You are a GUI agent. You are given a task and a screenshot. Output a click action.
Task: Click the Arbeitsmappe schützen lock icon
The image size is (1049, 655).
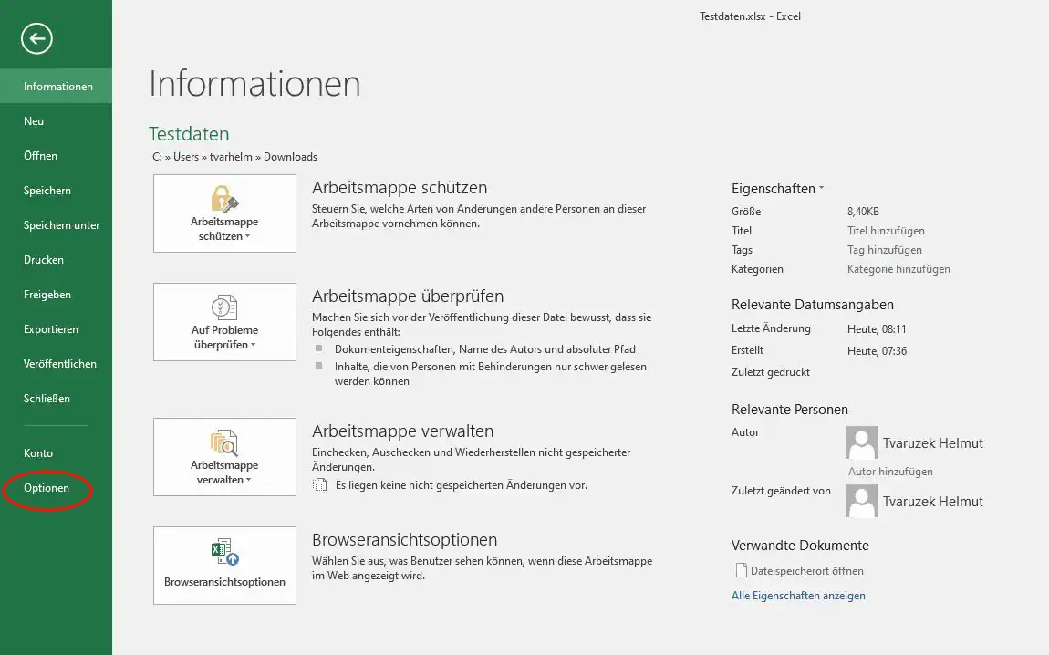(x=224, y=198)
